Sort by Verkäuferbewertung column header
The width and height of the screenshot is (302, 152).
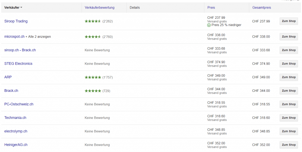pos(99,8)
